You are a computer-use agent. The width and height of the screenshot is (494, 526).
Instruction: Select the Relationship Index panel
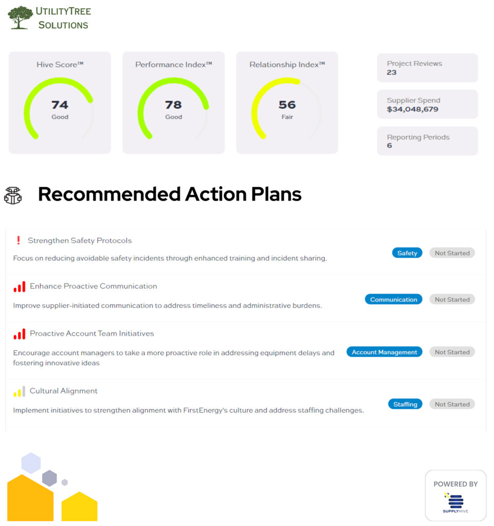pos(287,103)
